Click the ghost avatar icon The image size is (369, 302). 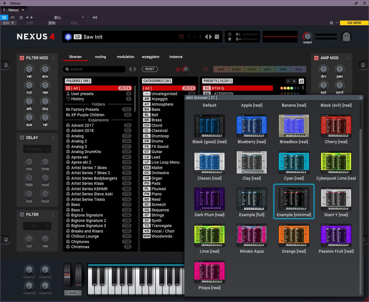tap(346, 37)
